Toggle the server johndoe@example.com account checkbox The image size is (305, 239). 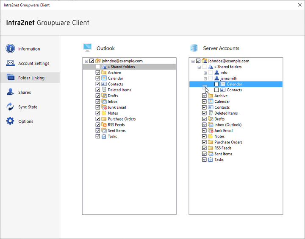pos(198,61)
